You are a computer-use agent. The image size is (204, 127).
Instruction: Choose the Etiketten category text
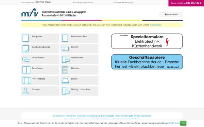coord(75,68)
